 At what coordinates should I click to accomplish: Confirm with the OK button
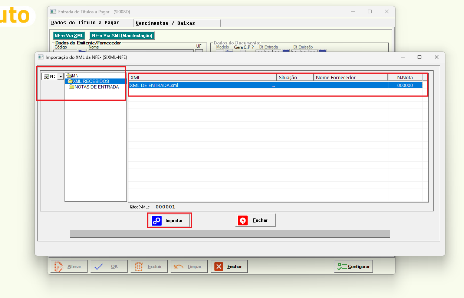coord(109,267)
